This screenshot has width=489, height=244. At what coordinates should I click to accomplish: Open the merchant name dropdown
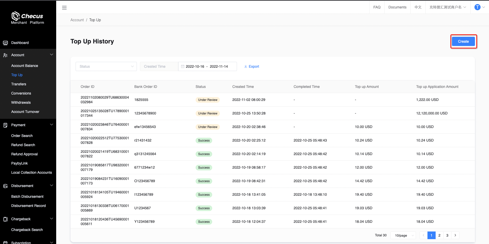point(448,7)
